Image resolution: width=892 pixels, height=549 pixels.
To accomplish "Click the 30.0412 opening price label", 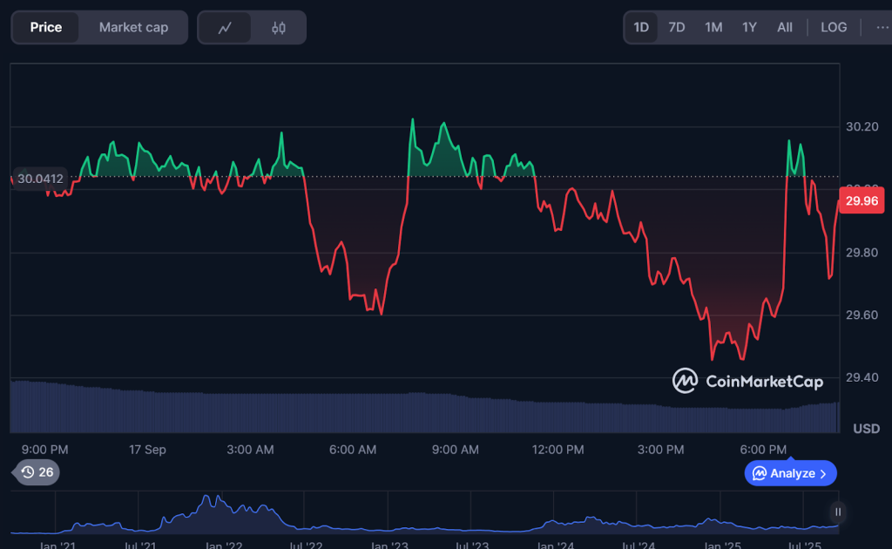I will click(x=40, y=179).
